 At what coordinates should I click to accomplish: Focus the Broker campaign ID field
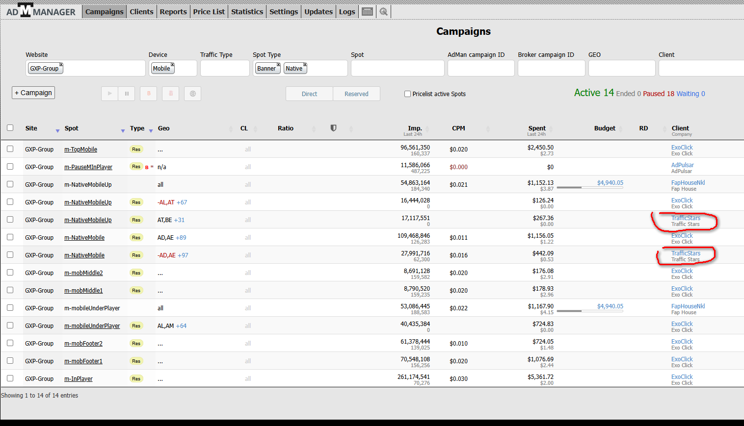tap(552, 68)
